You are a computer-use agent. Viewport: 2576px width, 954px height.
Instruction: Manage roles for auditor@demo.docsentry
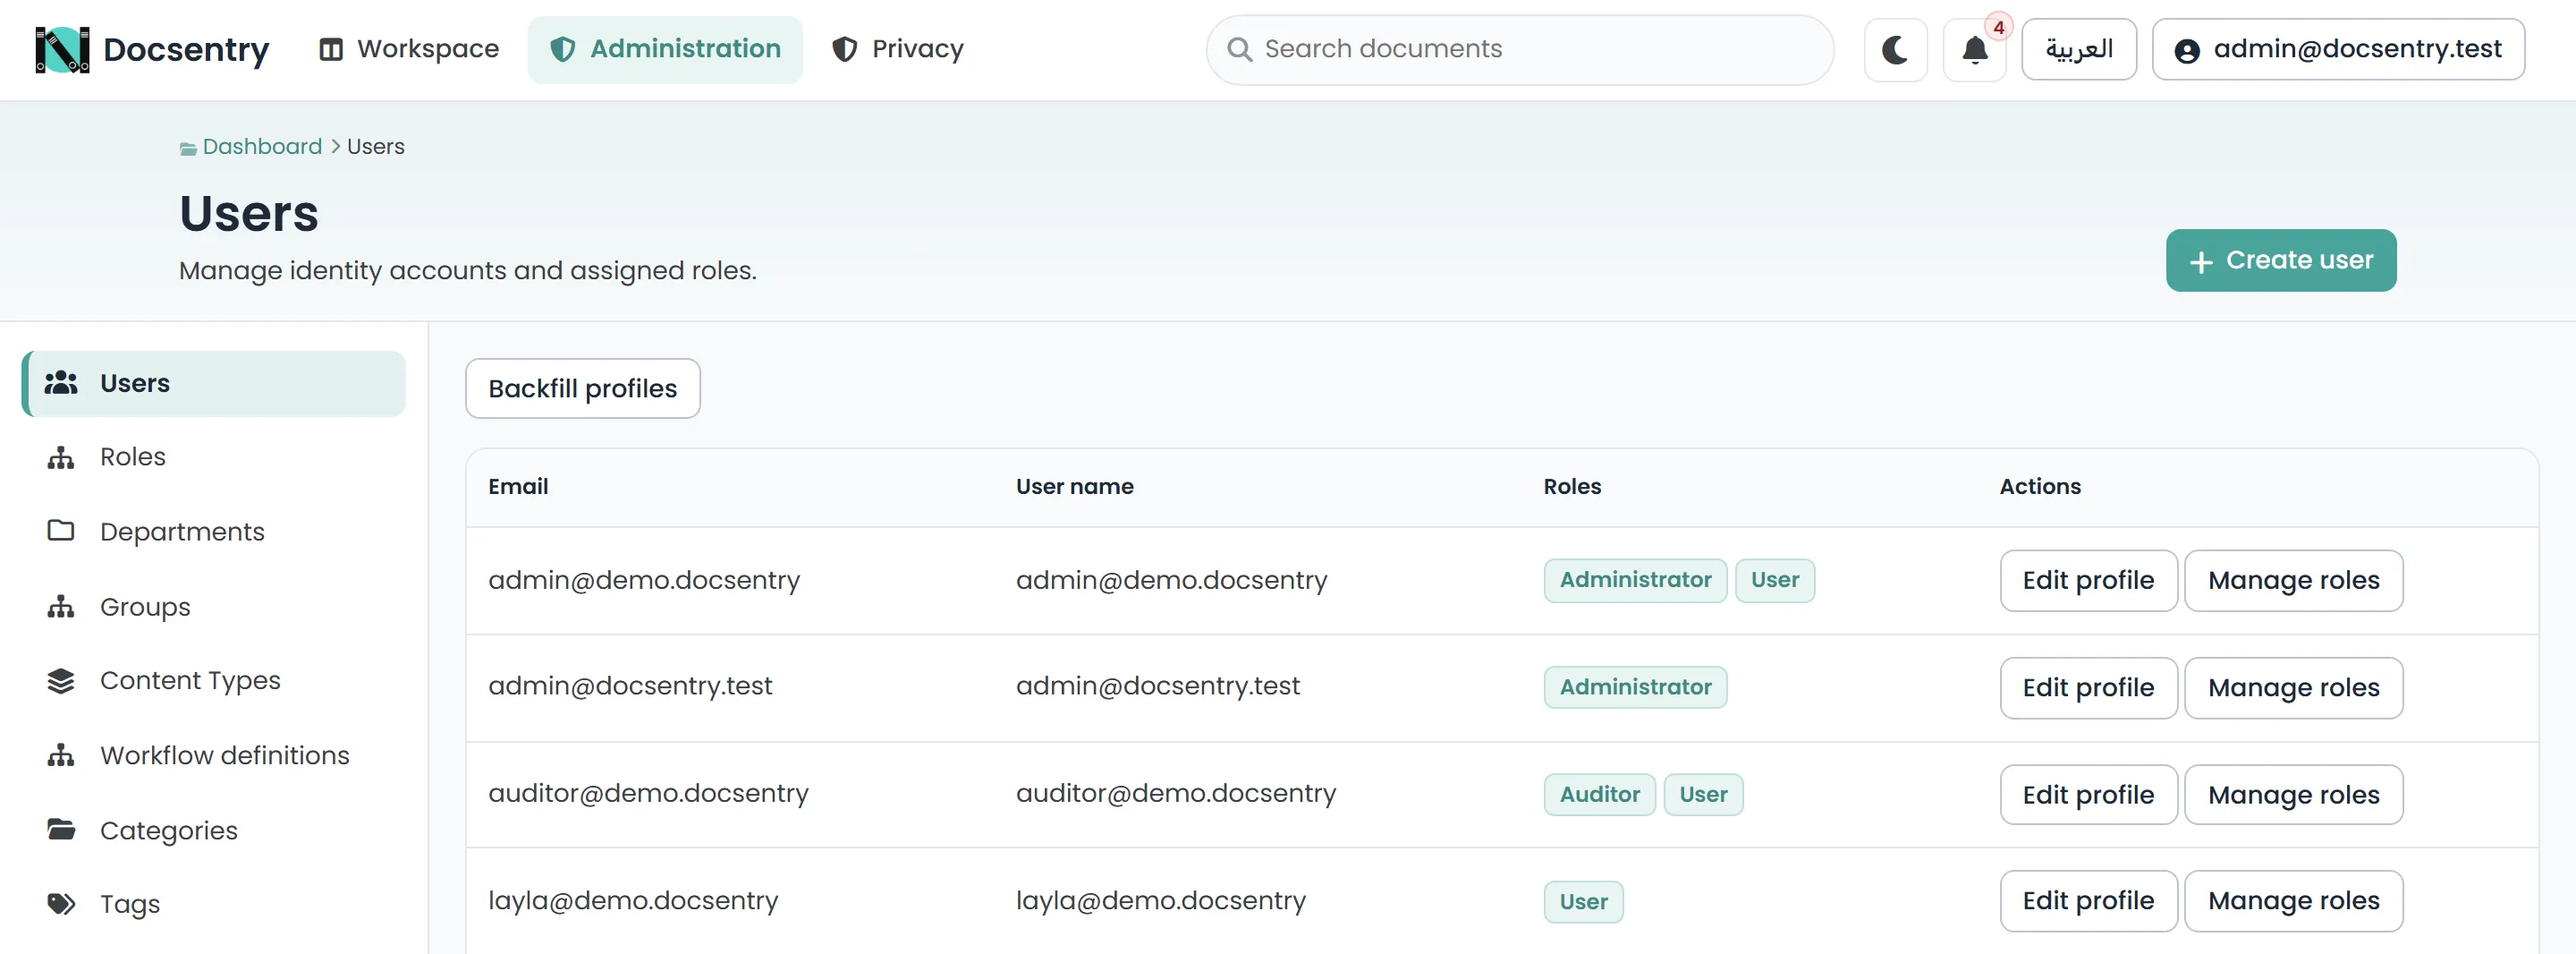(2293, 795)
